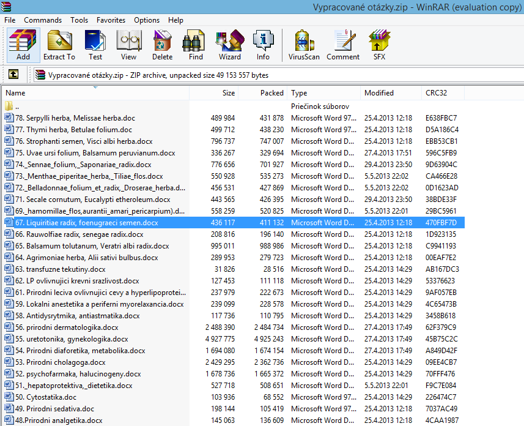Sort files by Name column header
The width and height of the screenshot is (524, 426).
coord(95,92)
